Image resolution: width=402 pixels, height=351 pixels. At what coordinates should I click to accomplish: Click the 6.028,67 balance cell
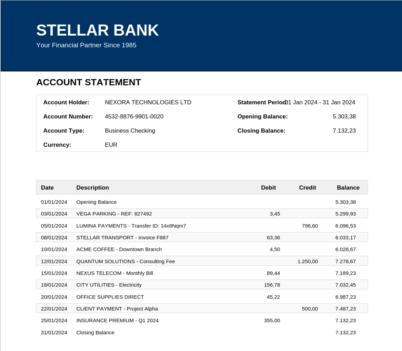tap(345, 250)
